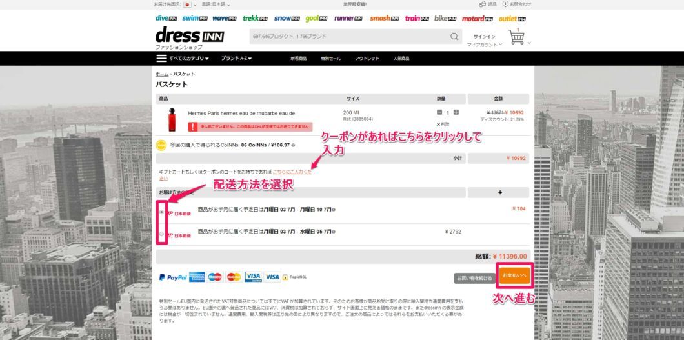Expand the plus button in delivery header

(x=500, y=192)
